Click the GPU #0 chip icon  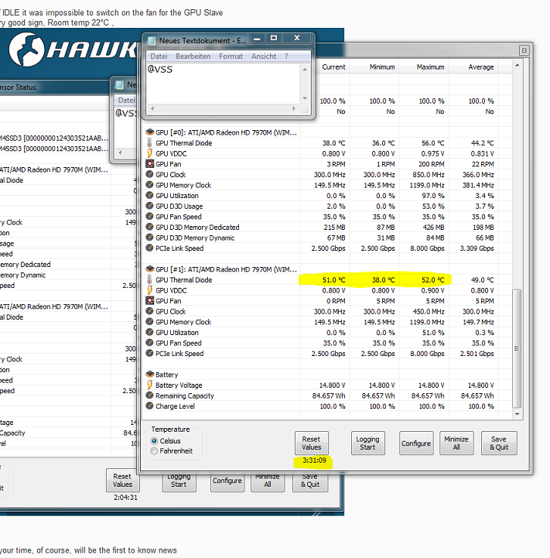click(150, 132)
